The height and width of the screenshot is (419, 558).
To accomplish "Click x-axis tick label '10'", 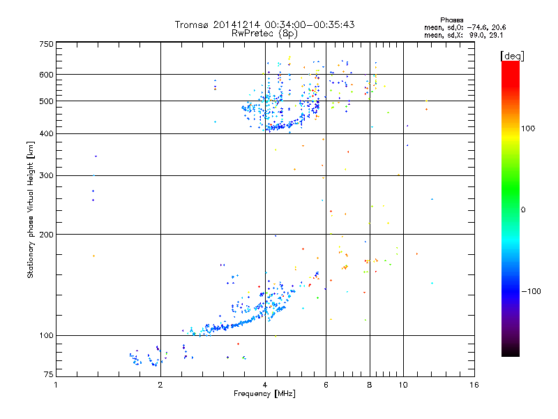I will click(x=403, y=385).
